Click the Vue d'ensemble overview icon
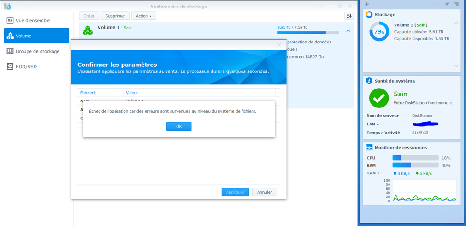This screenshot has height=226, width=466. pos(10,20)
